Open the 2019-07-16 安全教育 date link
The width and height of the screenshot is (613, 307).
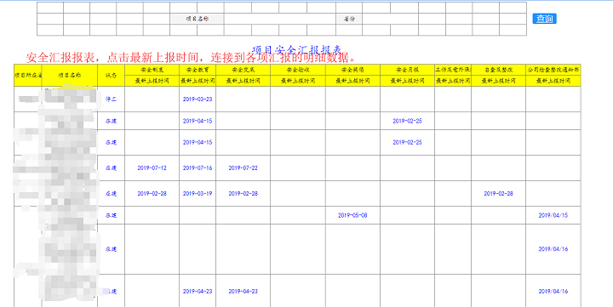[198, 168]
